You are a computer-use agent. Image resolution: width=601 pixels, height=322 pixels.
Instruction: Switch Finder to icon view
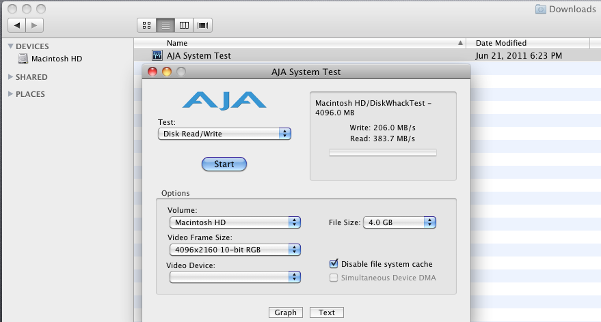[146, 25]
